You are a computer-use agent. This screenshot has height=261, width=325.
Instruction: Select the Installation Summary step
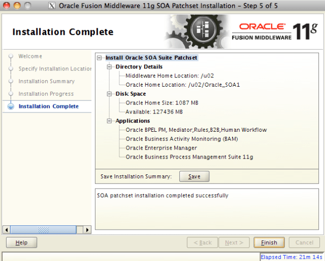[46, 81]
